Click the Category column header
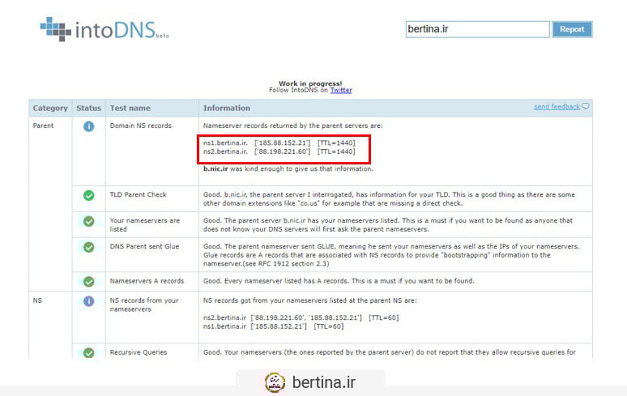The width and height of the screenshot is (627, 396). [50, 108]
